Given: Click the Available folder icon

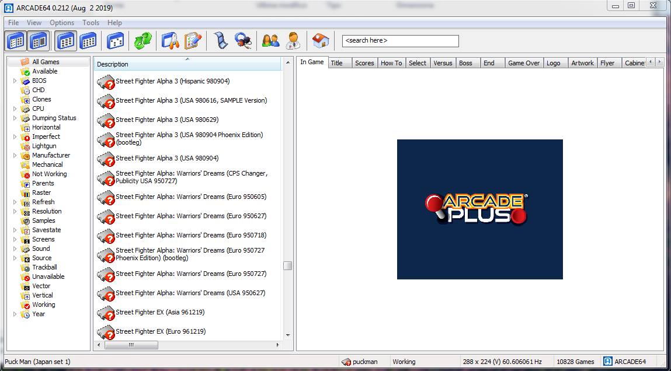Looking at the screenshot, I should pyautogui.click(x=25, y=71).
